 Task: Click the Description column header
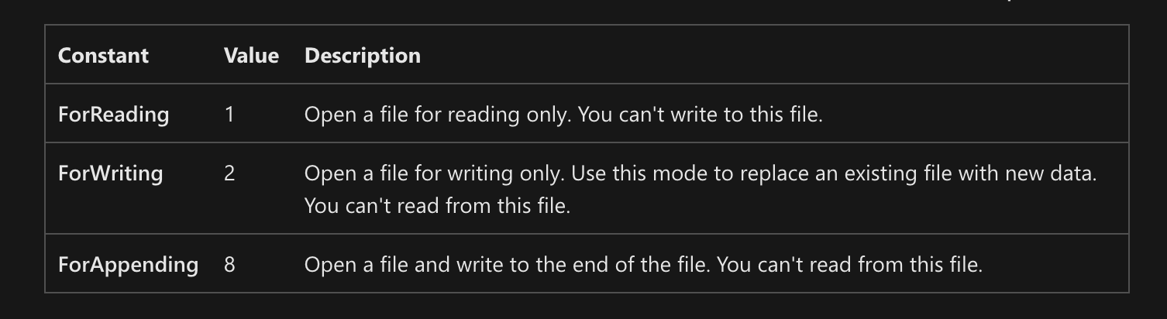pyautogui.click(x=363, y=56)
